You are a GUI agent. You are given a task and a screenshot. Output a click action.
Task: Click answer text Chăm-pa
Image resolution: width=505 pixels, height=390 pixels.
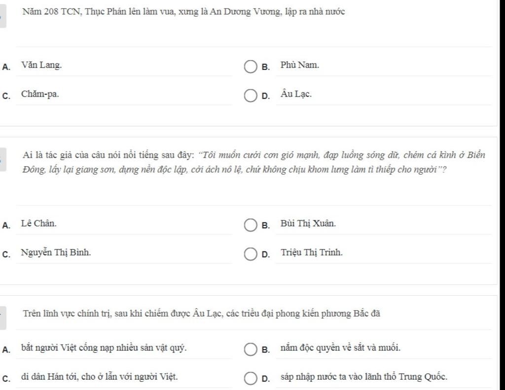40,94
